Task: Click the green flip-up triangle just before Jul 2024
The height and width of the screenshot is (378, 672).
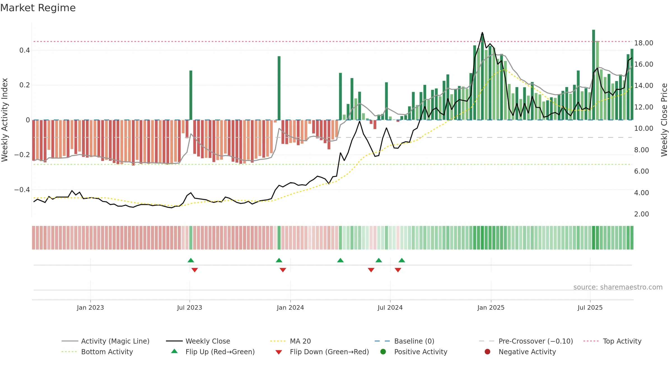Action: click(379, 260)
